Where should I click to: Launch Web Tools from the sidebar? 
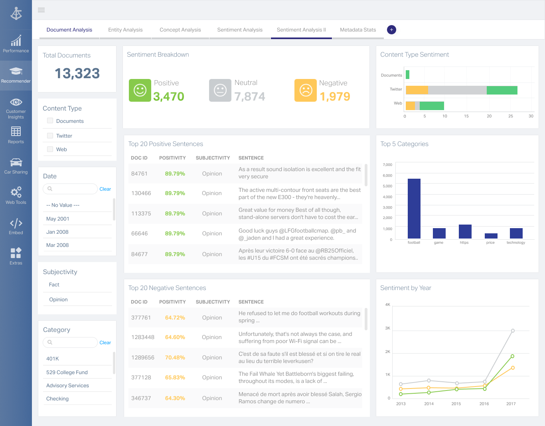pyautogui.click(x=16, y=195)
